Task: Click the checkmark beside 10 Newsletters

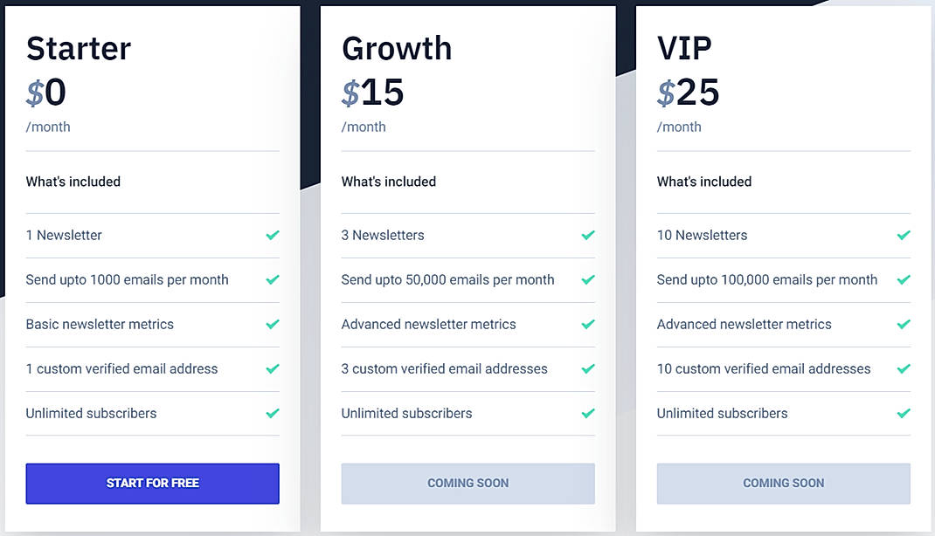Action: click(x=903, y=235)
